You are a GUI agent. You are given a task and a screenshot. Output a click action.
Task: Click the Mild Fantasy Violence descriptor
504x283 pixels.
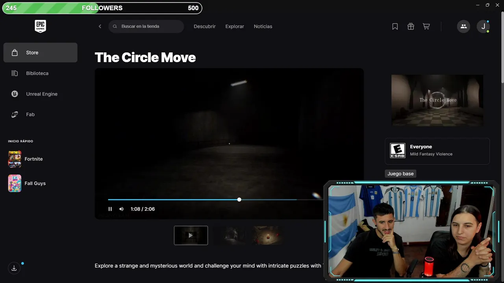(431, 154)
